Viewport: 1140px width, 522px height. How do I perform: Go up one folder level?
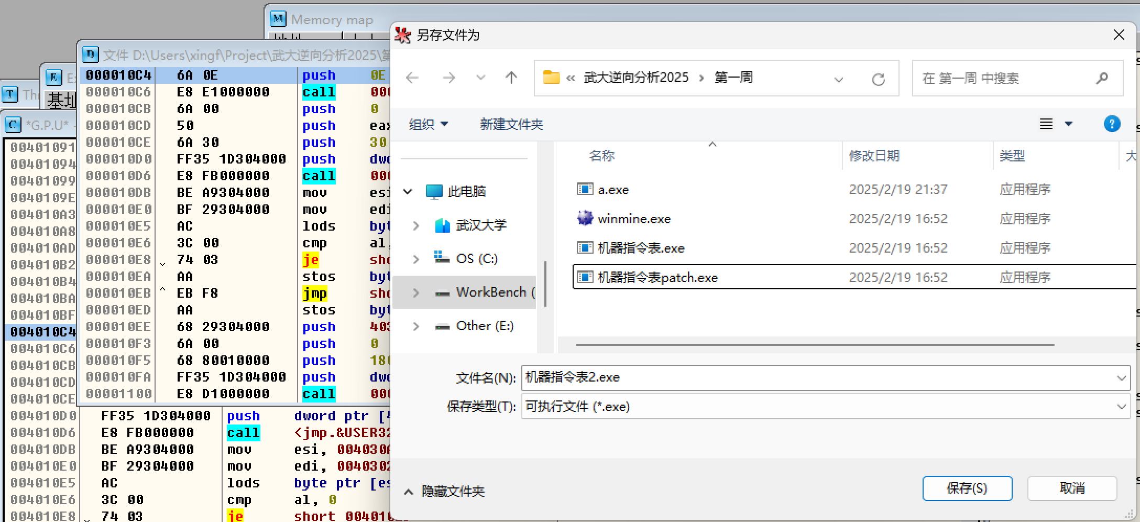click(511, 78)
